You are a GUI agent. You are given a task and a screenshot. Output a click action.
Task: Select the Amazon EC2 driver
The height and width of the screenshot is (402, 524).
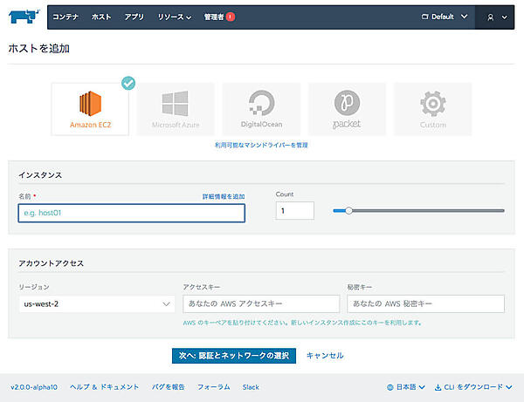coord(90,109)
